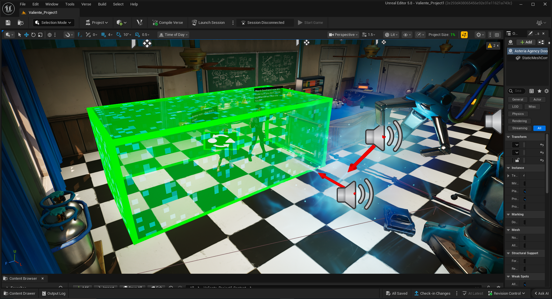Reset the first Transform row with its arrow
552x299 pixels.
[542, 145]
